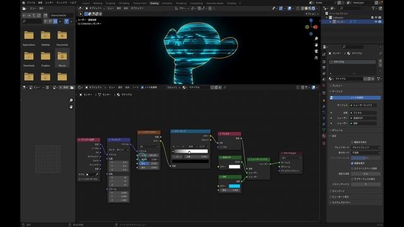Click the node editor pan hand icon

pos(71,107)
